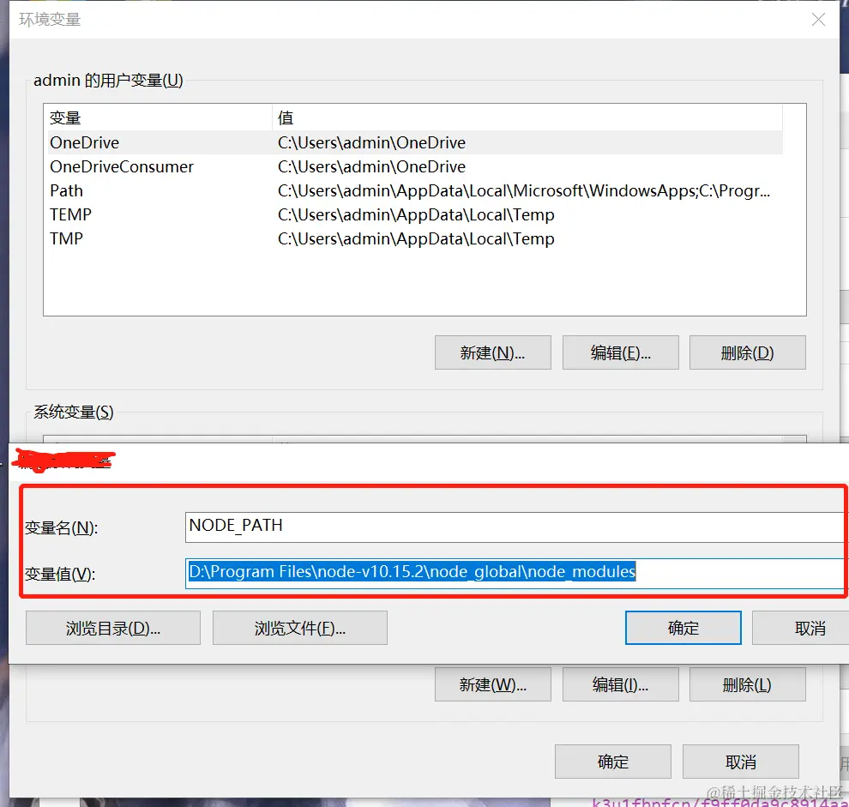Select the Path user variable row
The height and width of the screenshot is (807, 849).
tap(415, 190)
